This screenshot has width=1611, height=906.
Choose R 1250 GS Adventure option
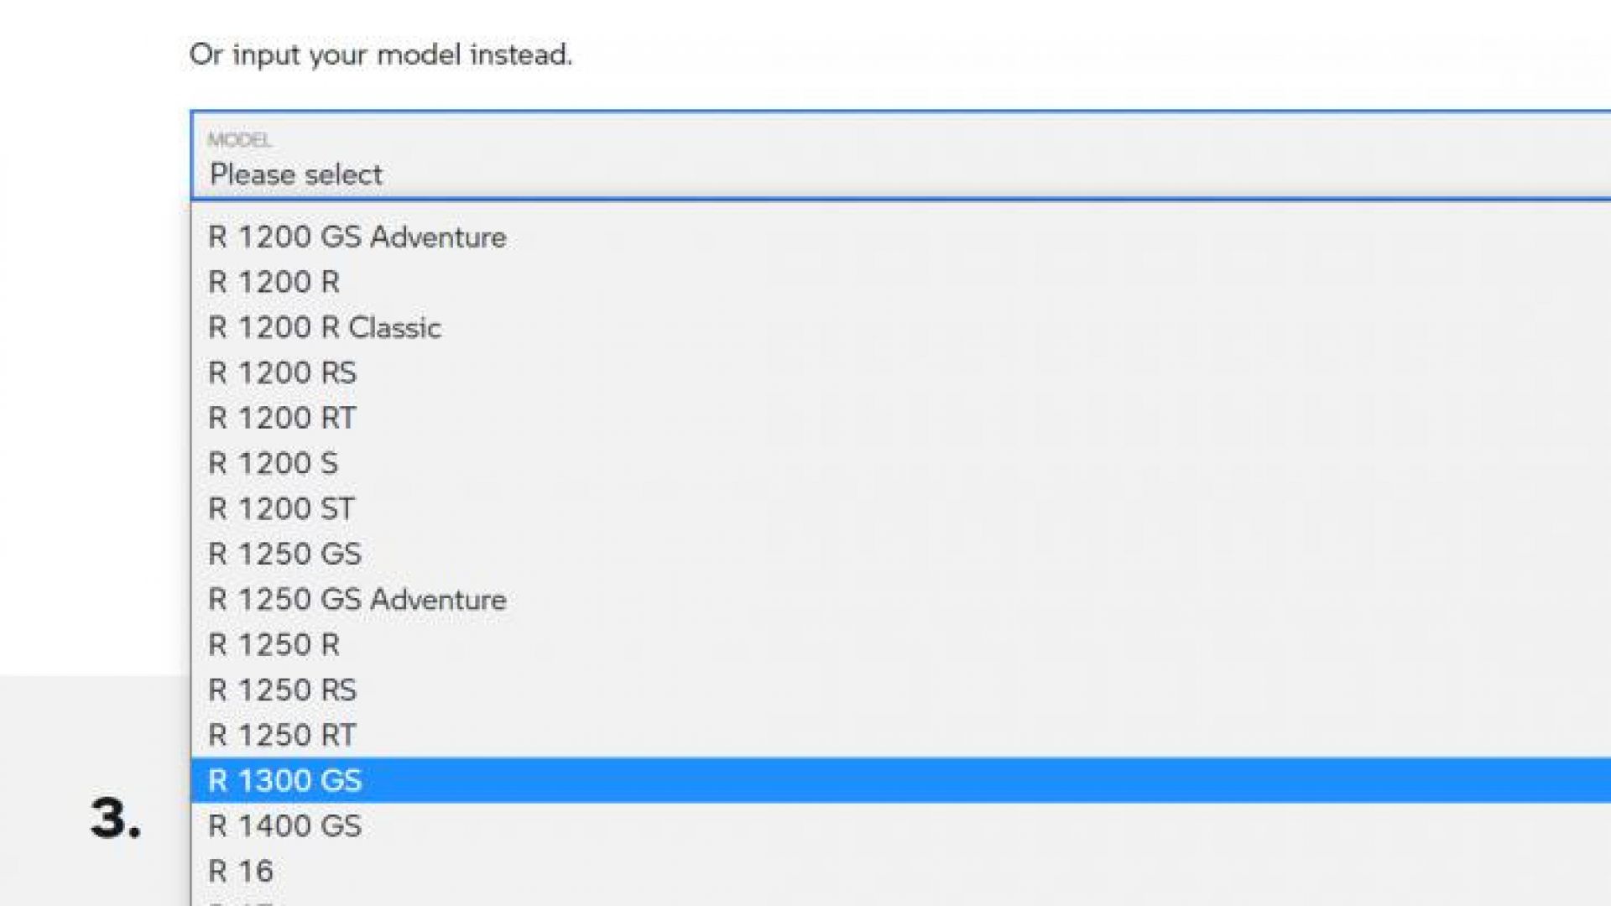tap(357, 600)
